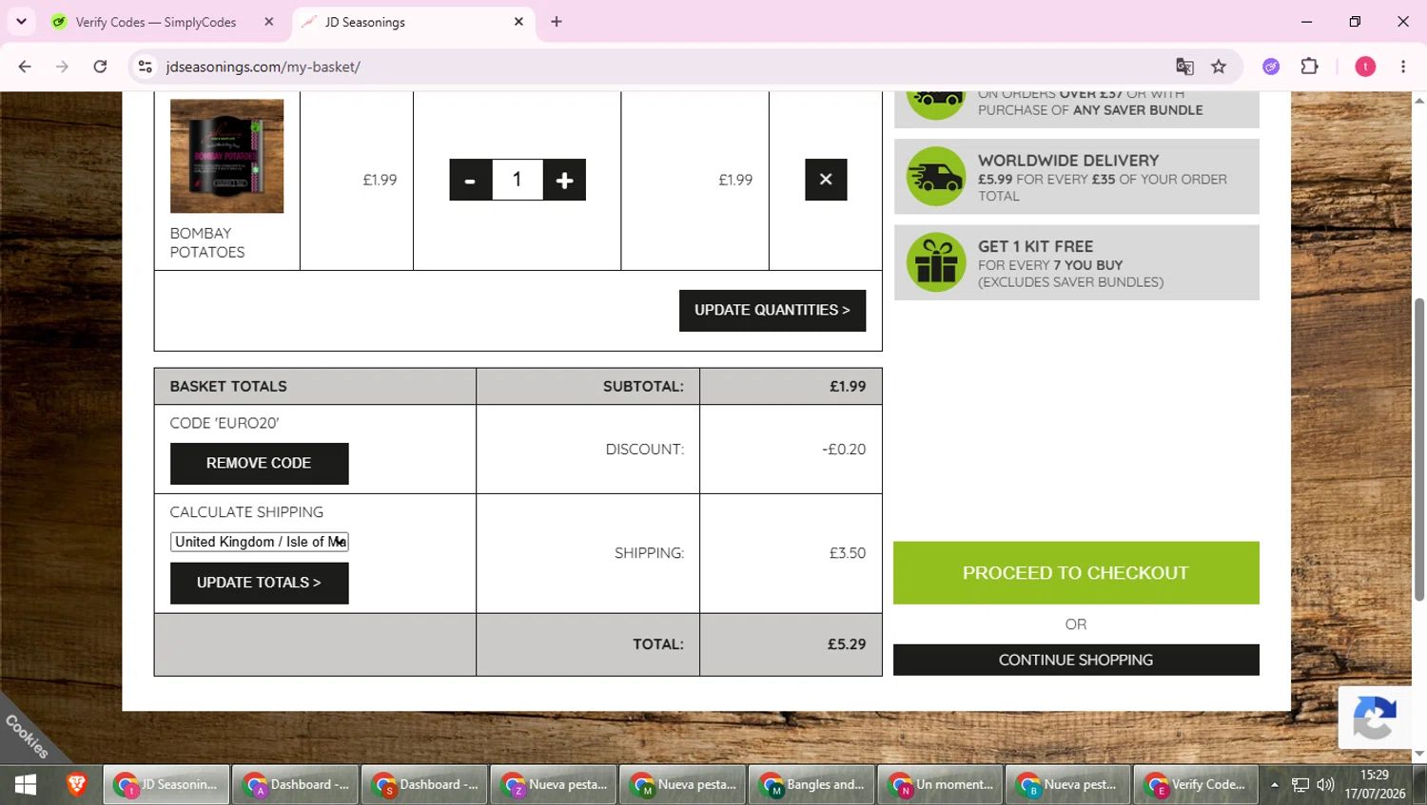Open the taskbar clock and date
Viewport: 1427px width, 805px height.
tap(1375, 785)
